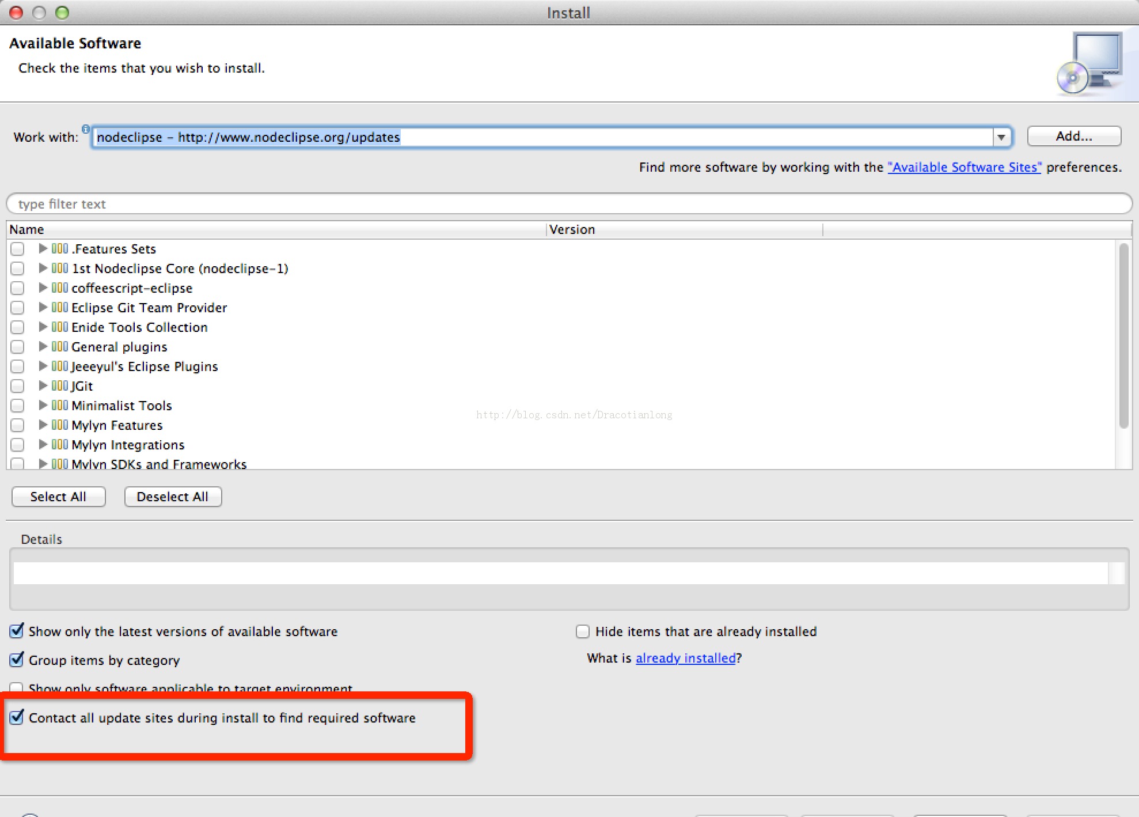1139x817 pixels.
Task: Click the General plugins category icon
Action: [60, 346]
